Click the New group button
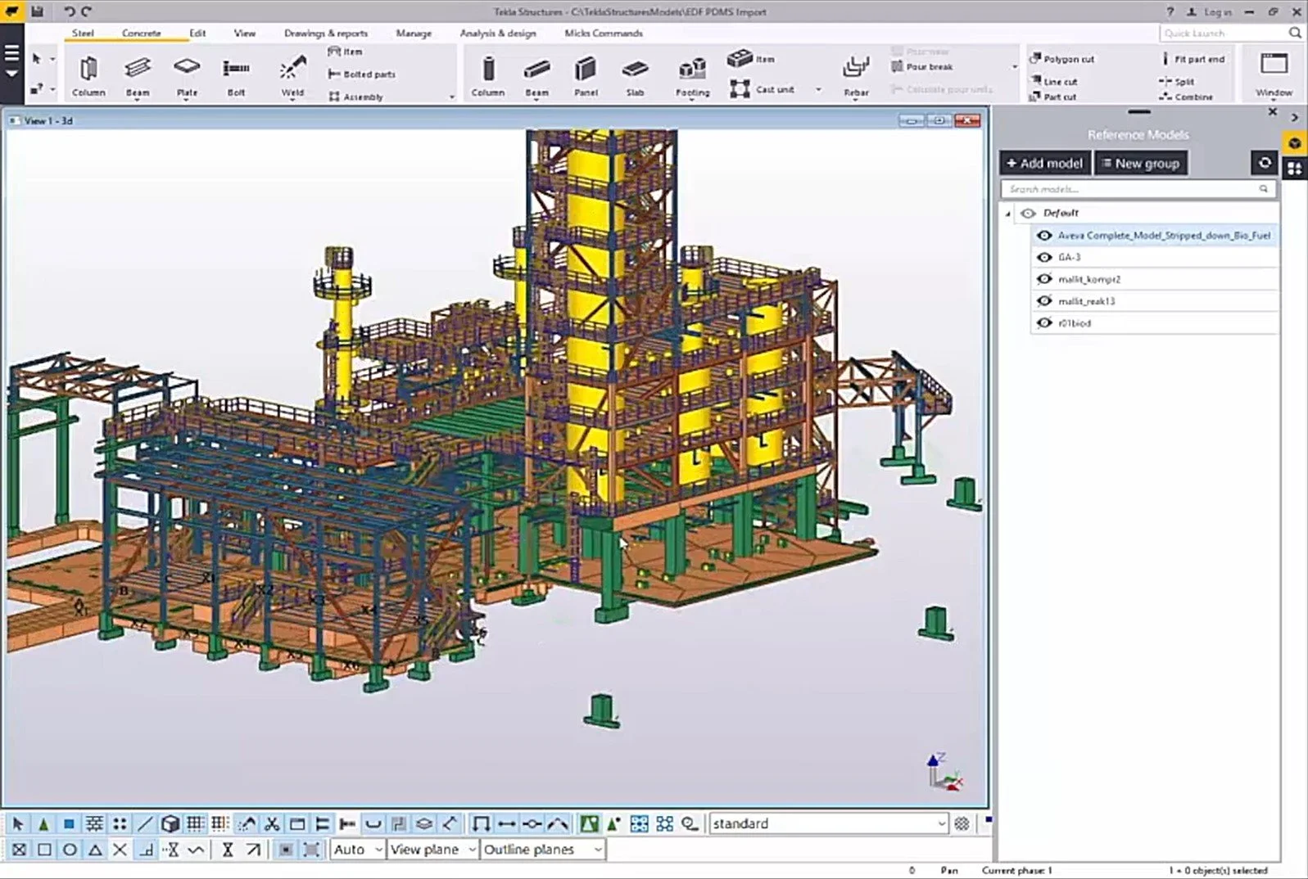 coord(1141,163)
